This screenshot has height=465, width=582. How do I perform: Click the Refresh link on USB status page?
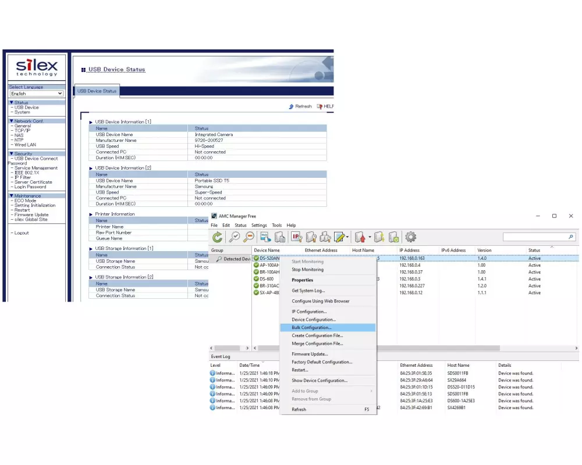coord(300,106)
